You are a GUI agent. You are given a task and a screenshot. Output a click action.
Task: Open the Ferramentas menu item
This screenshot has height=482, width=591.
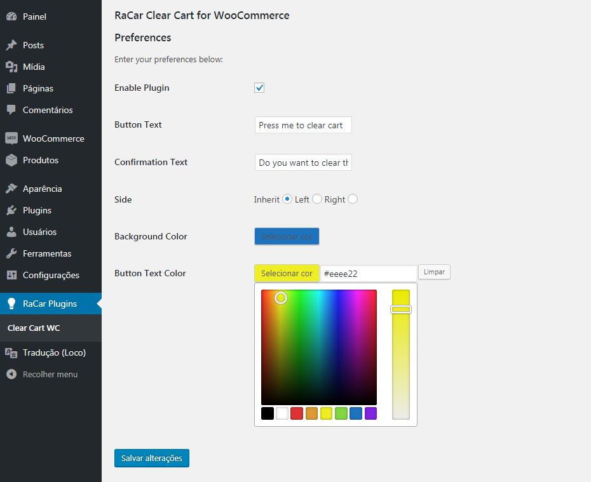pos(51,253)
